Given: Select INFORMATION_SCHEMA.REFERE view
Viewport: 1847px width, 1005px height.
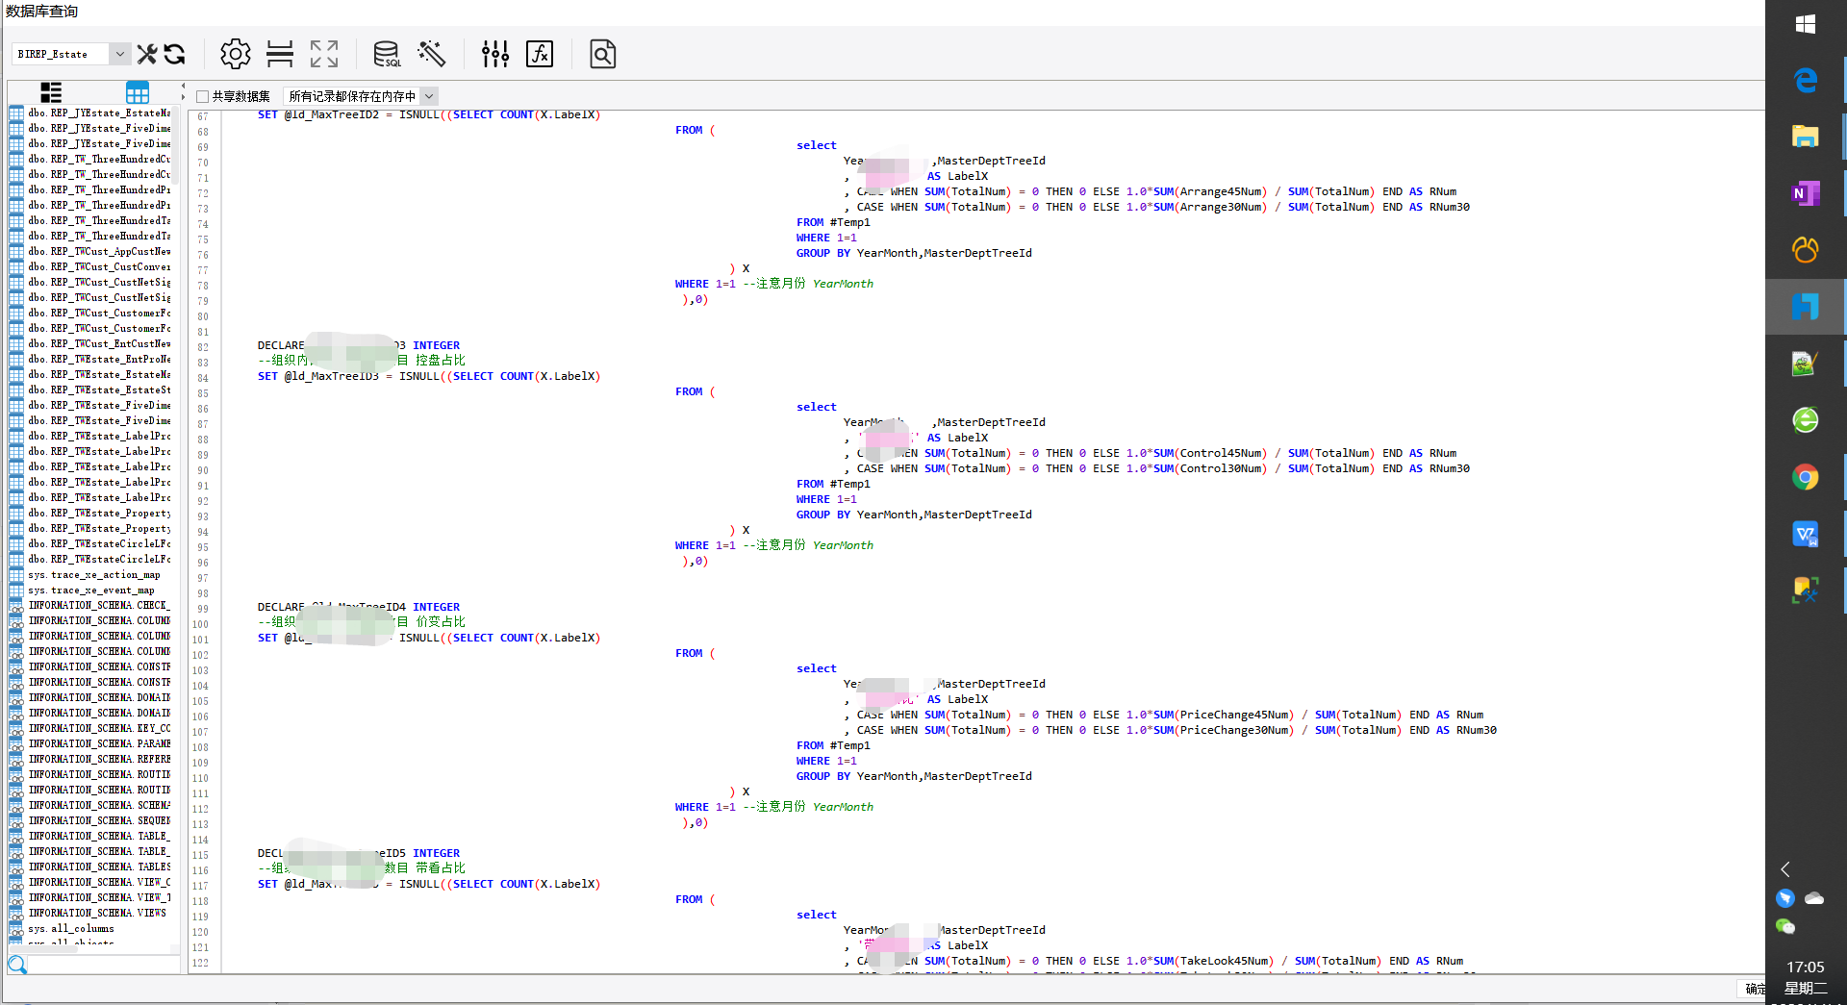Looking at the screenshot, I should 99,760.
